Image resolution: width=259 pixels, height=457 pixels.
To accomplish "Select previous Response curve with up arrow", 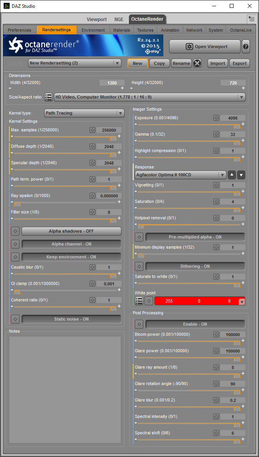I will (x=232, y=175).
